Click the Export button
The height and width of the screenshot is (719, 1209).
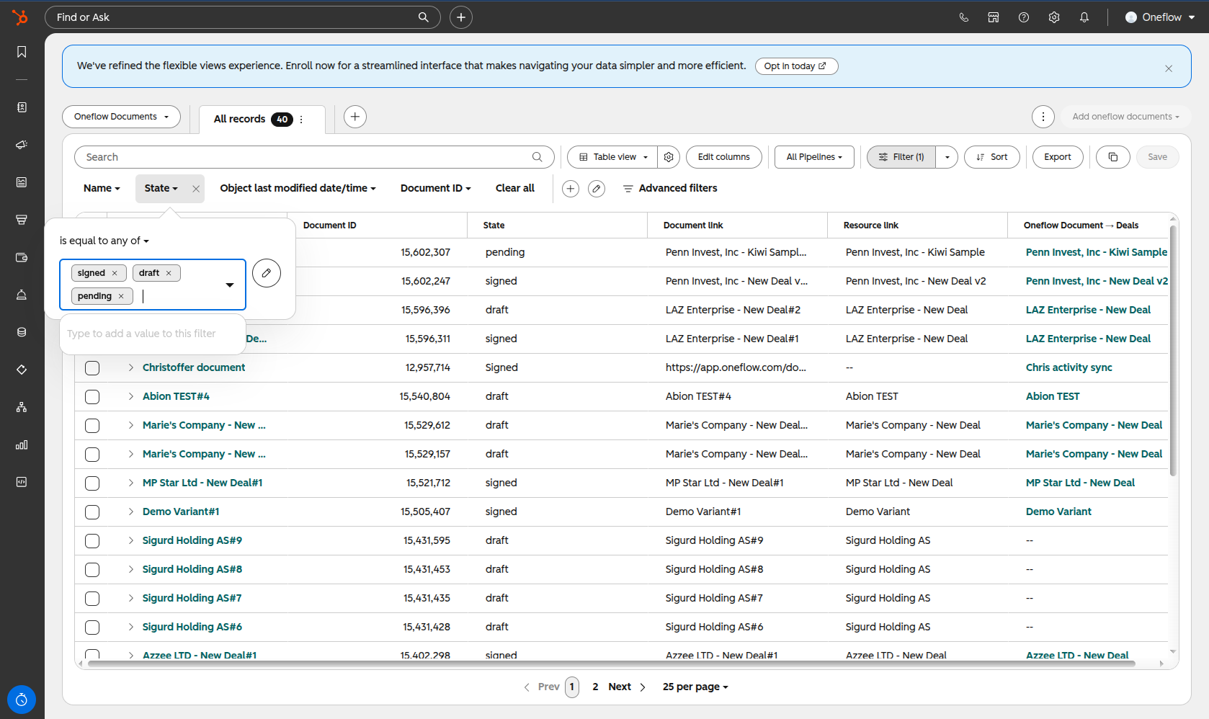tap(1058, 157)
